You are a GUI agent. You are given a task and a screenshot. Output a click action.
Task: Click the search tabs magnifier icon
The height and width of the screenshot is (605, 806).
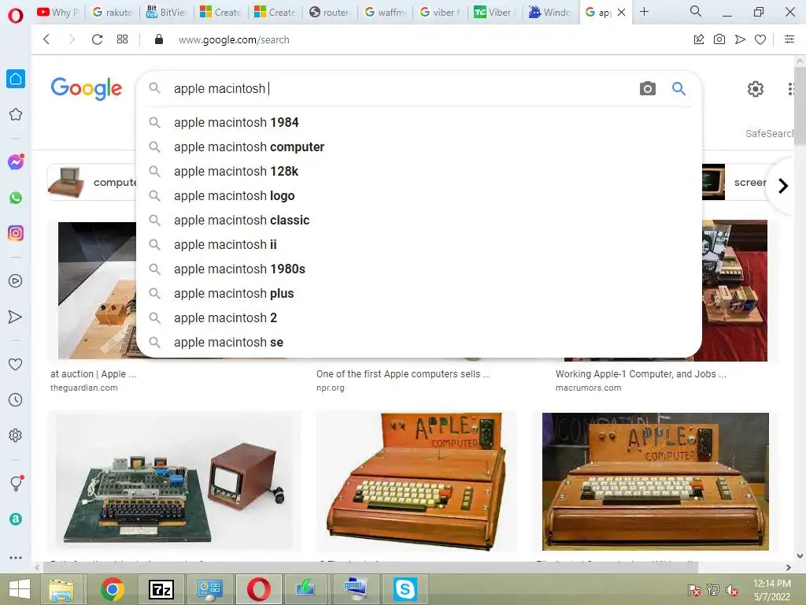(696, 11)
